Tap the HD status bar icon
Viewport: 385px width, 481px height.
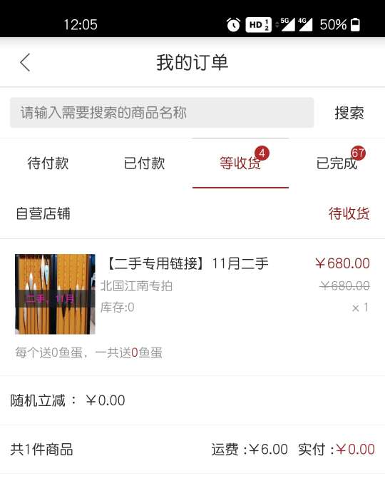point(258,24)
